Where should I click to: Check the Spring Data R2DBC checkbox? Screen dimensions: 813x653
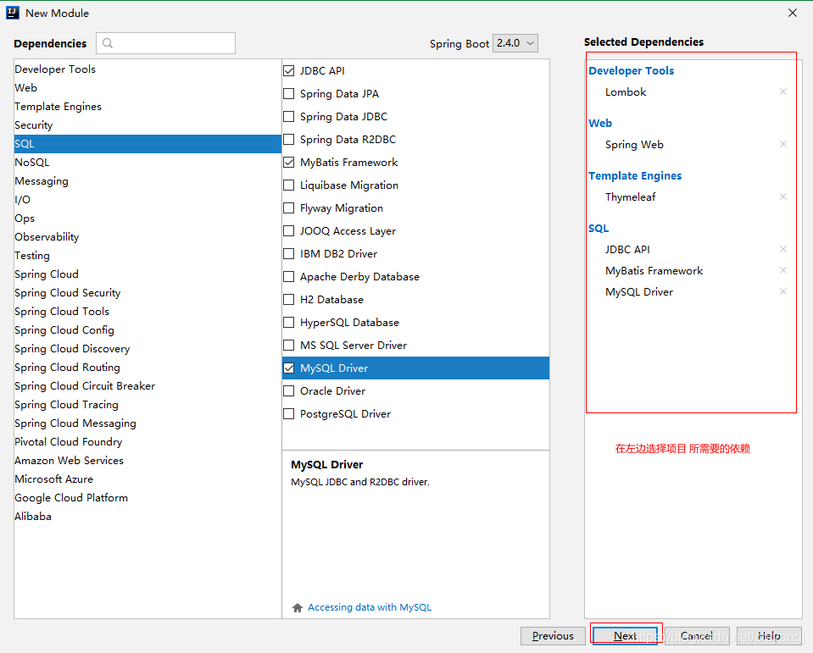click(289, 139)
